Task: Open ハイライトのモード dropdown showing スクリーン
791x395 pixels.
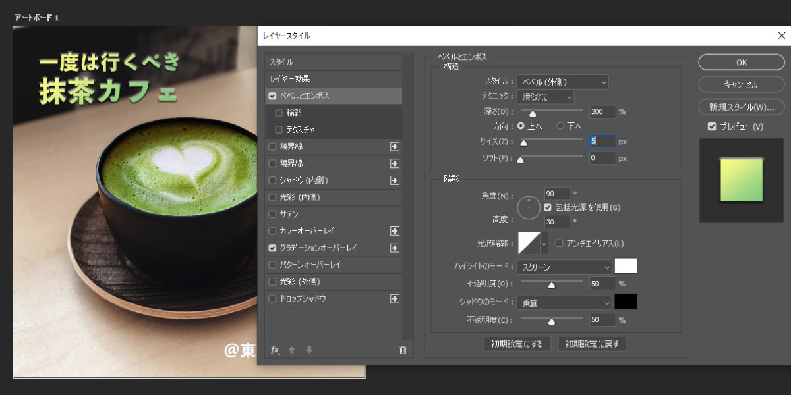Action: click(564, 267)
